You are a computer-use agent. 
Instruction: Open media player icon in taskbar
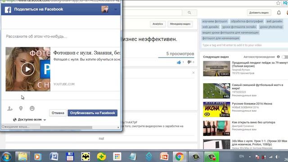tap(38, 157)
